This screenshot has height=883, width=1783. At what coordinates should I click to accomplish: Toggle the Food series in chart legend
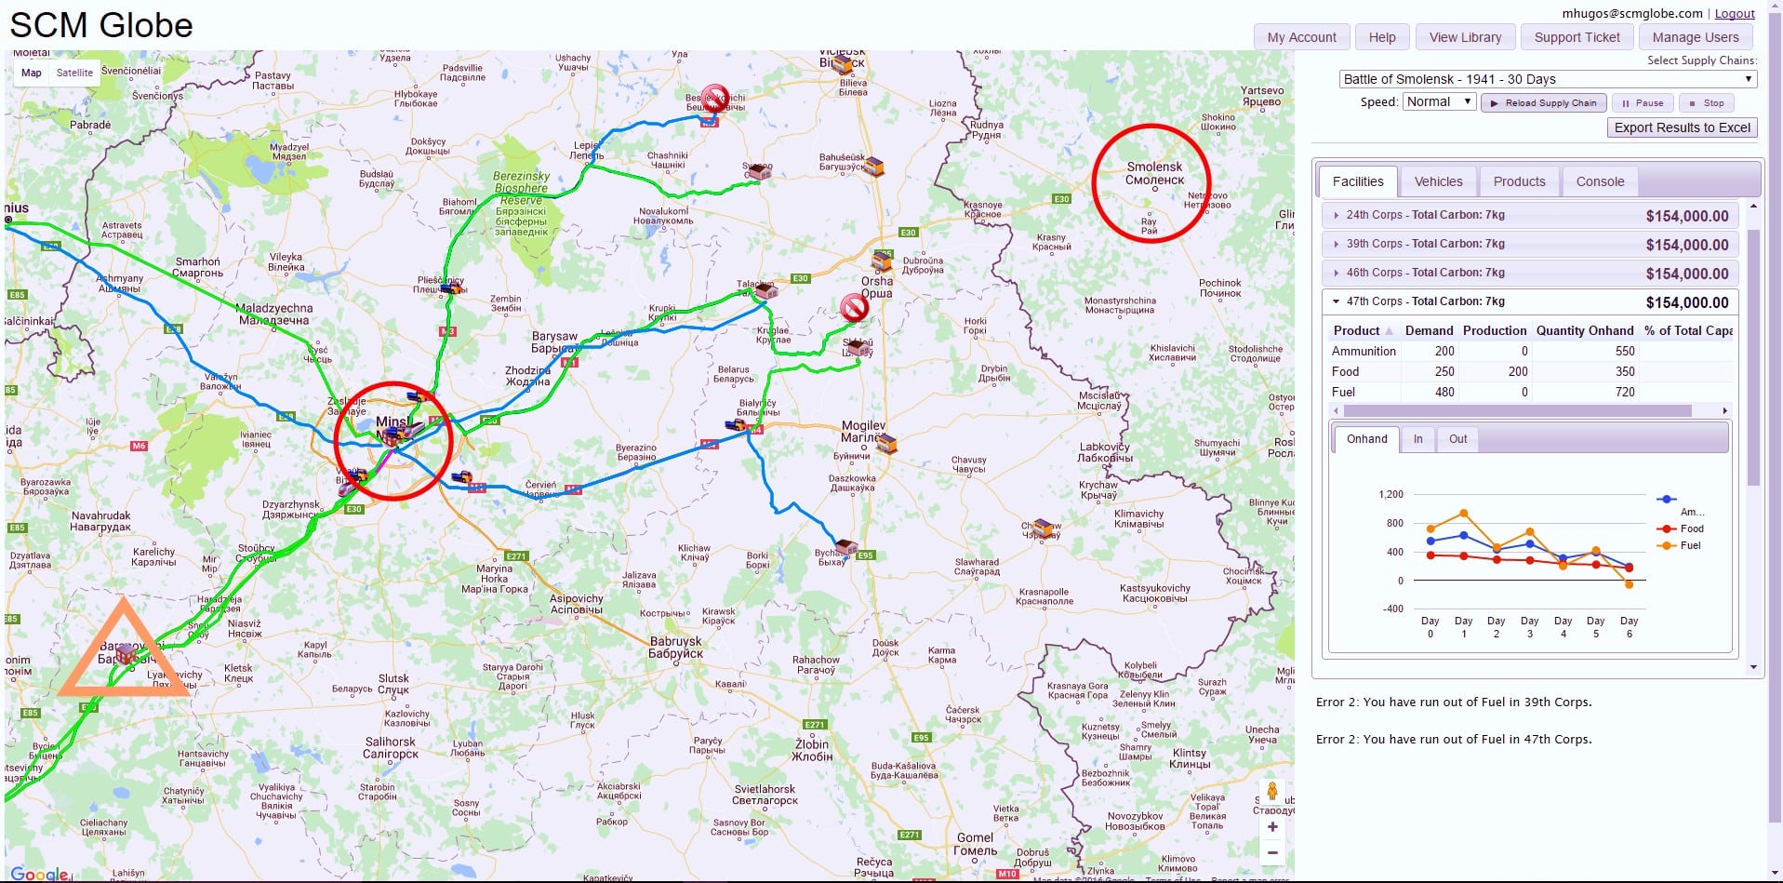point(1681,528)
